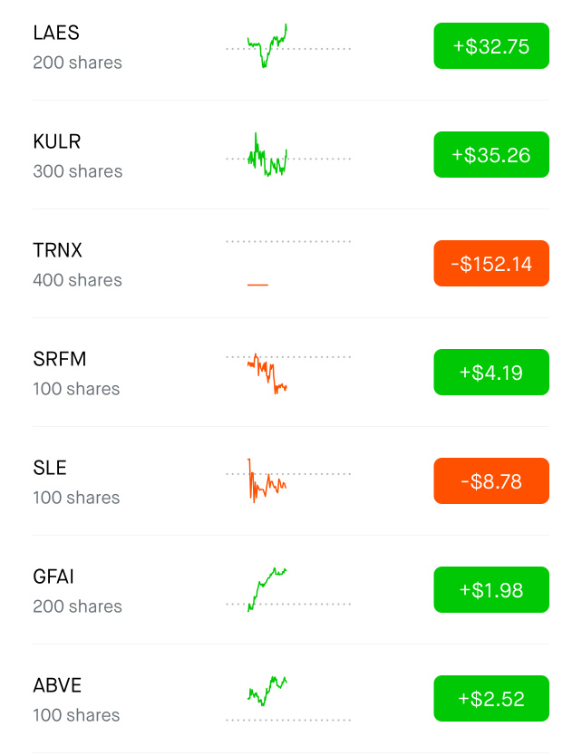Tap the LAES +$32.75 gain button
The image size is (582, 756).
click(491, 46)
